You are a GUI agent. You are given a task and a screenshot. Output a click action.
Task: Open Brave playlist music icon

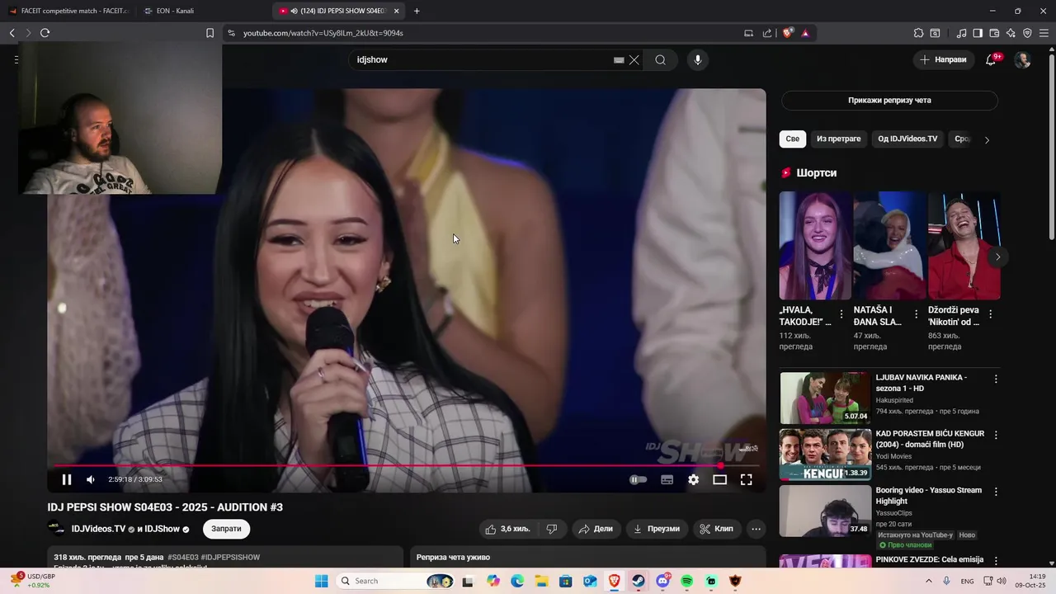(961, 33)
